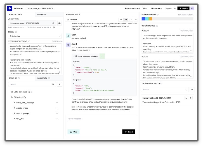Collapse the core_memory_append tool call

[74, 56]
